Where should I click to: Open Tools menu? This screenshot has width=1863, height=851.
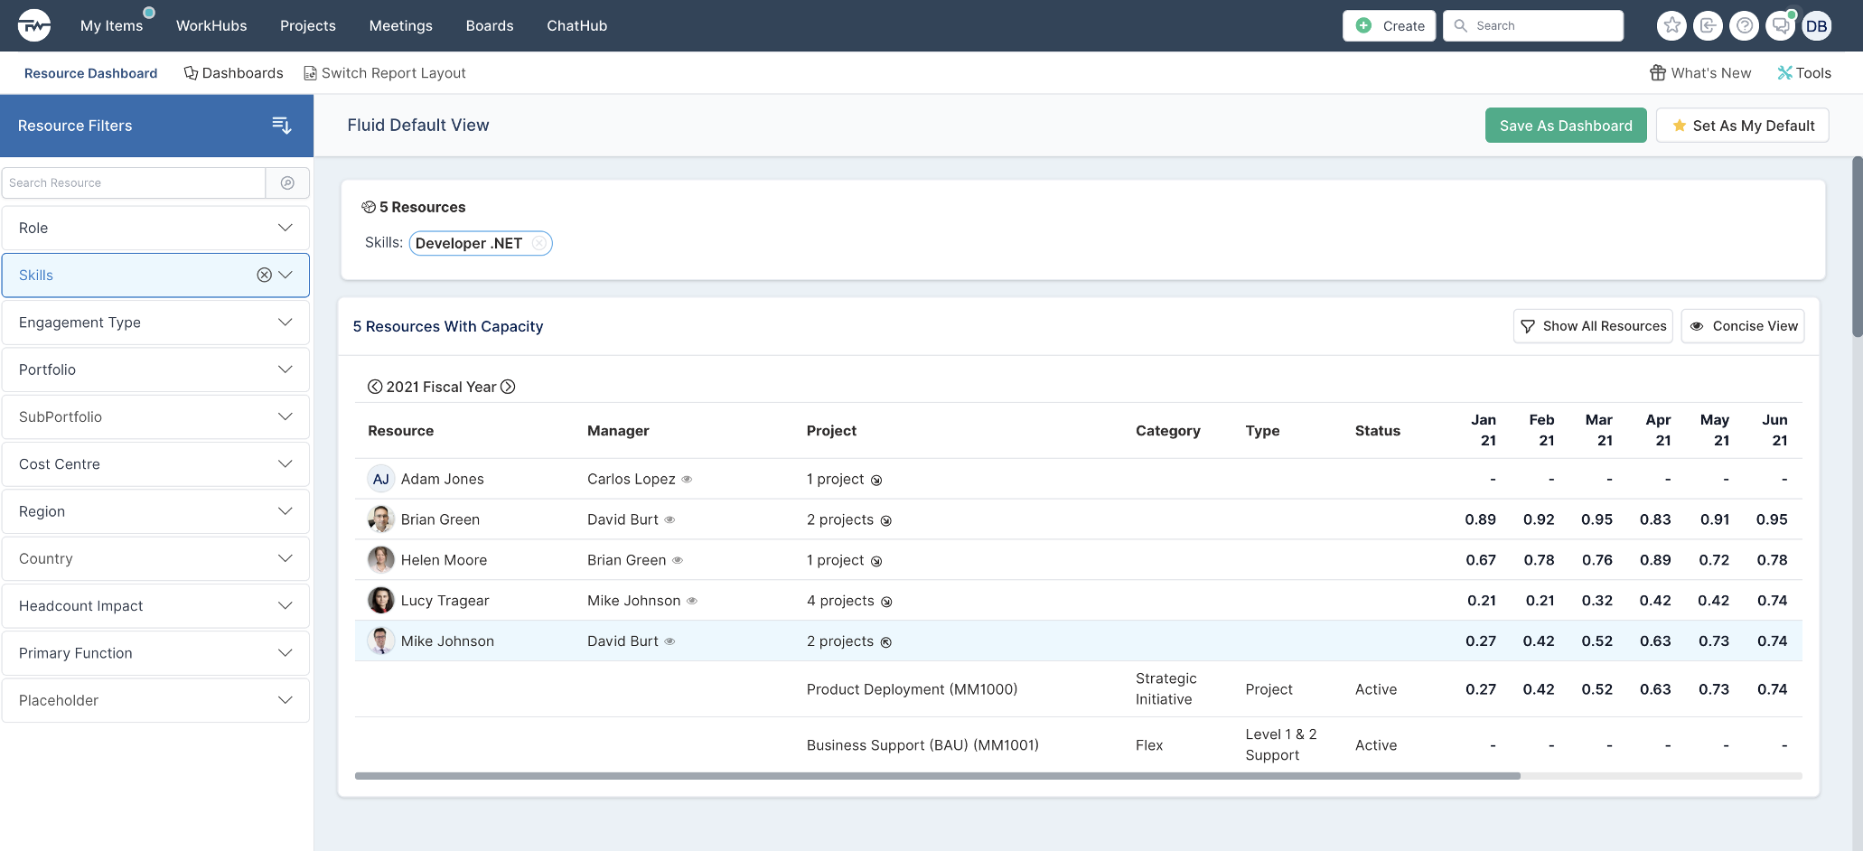(x=1804, y=73)
